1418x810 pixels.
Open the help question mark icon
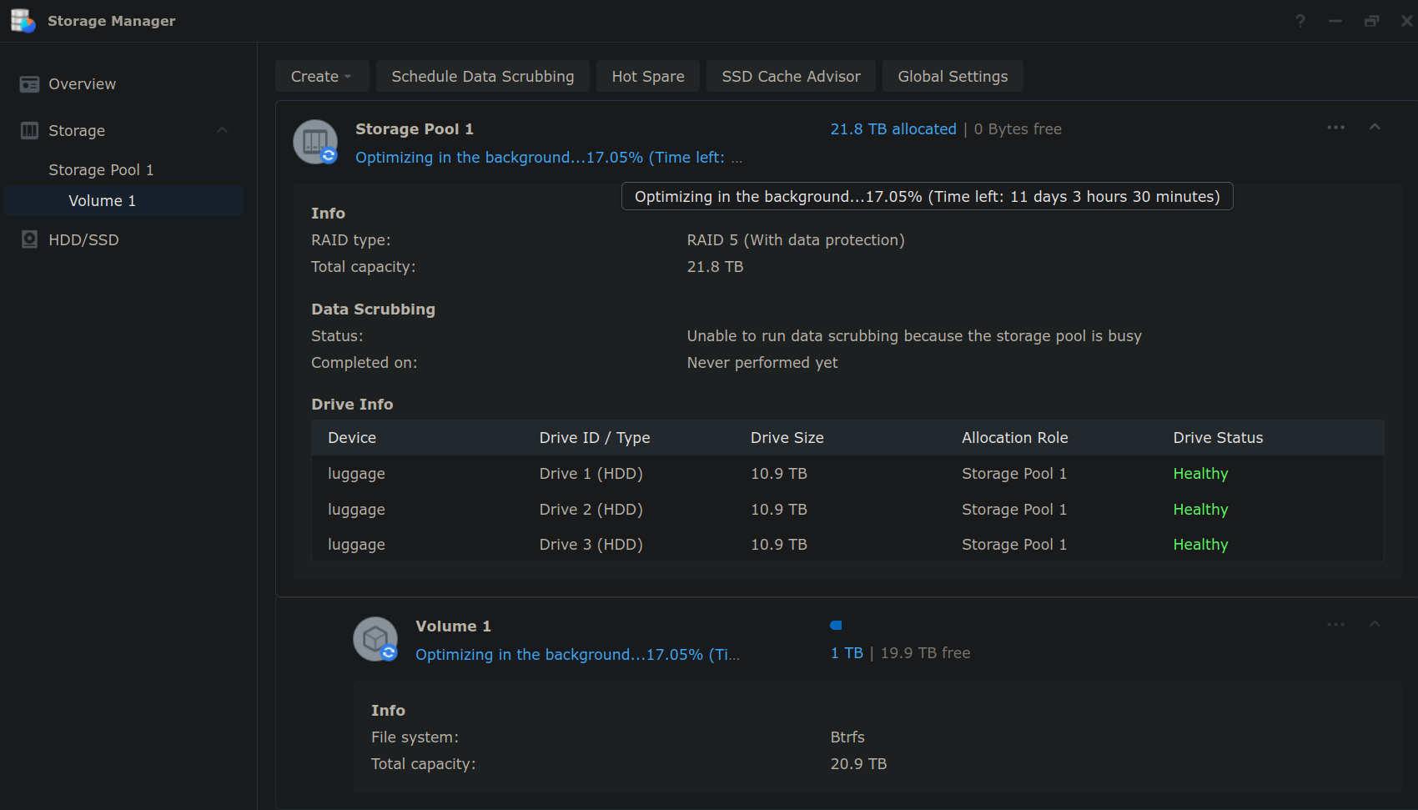point(1300,21)
